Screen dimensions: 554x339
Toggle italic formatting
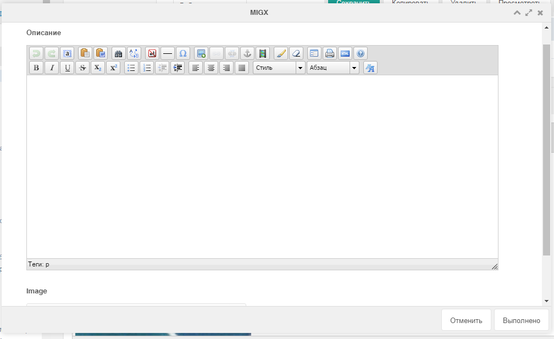[x=52, y=68]
